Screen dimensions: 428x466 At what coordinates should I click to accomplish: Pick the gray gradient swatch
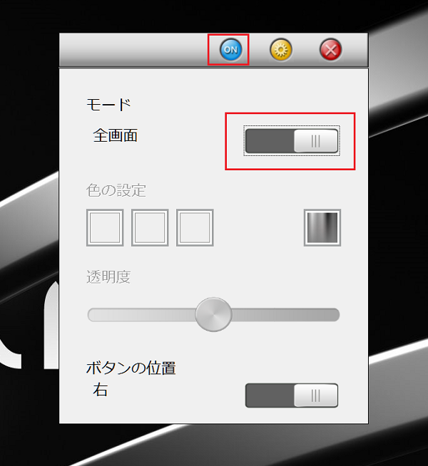(322, 227)
